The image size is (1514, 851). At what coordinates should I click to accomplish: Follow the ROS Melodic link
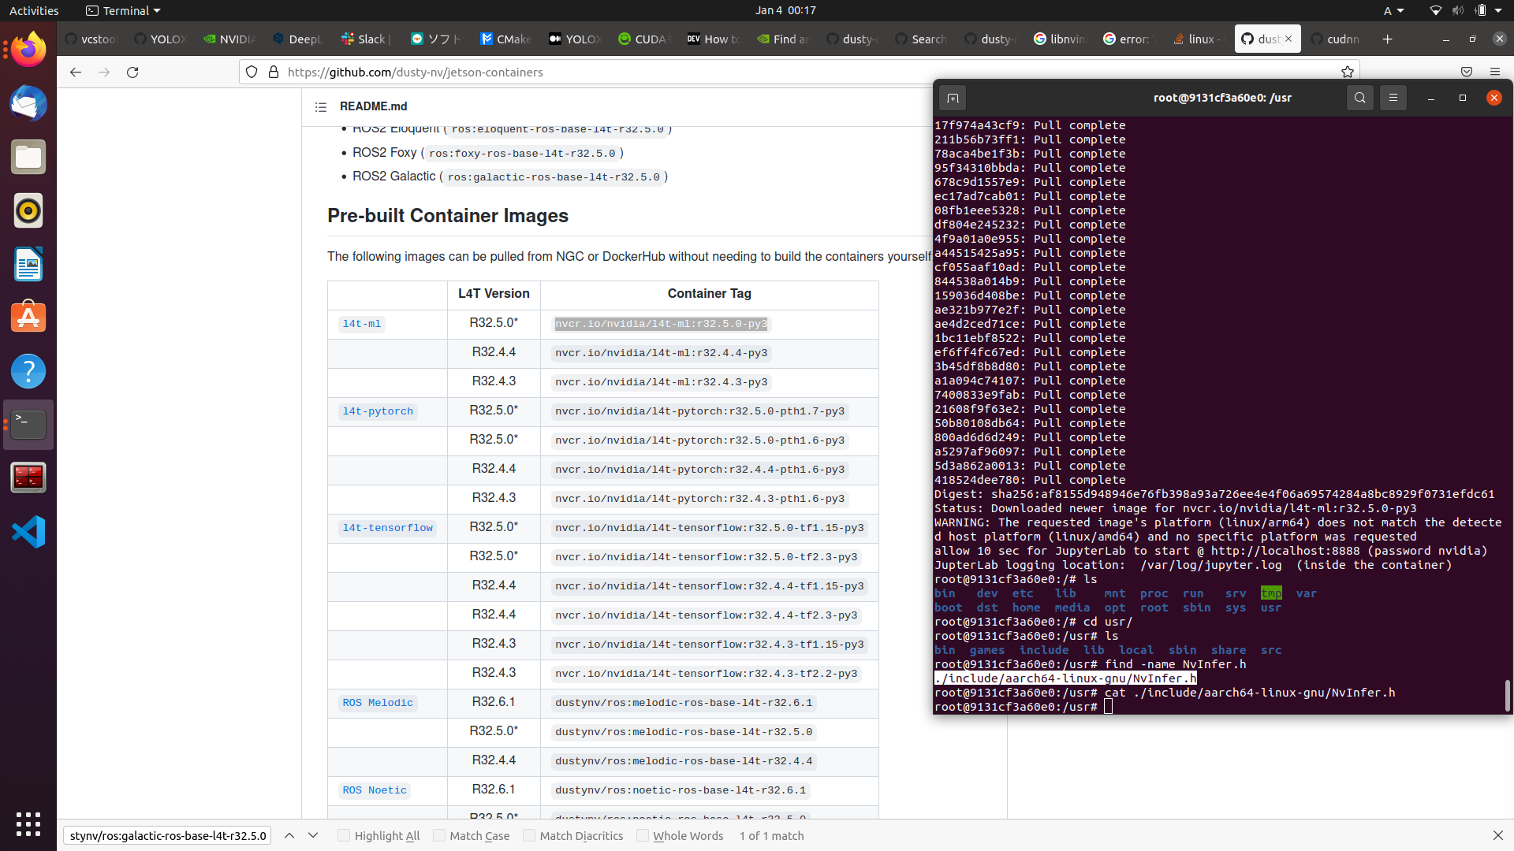[377, 702]
